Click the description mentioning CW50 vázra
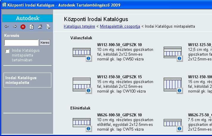Screen dimensions: 212x136 (x=125, y=54)
